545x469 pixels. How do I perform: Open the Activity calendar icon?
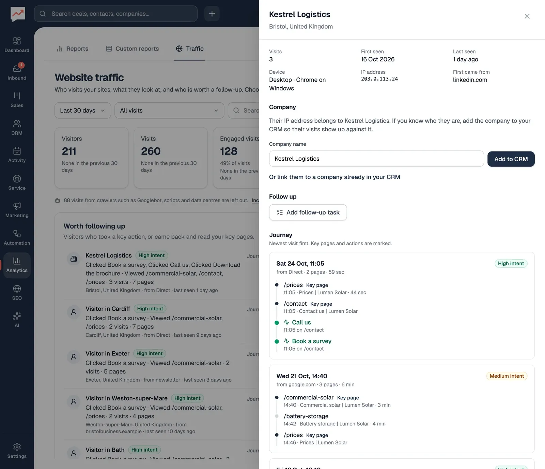pos(17,151)
